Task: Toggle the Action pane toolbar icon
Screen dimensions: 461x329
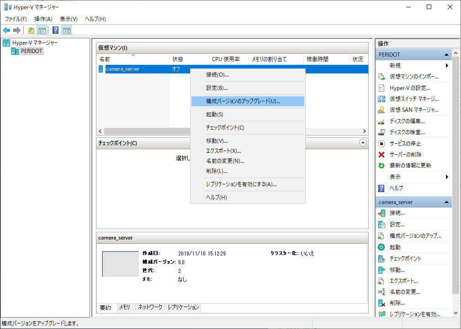Action: [67, 30]
